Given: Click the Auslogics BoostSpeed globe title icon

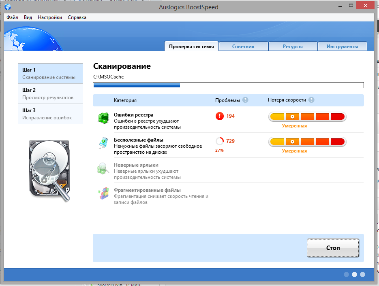Looking at the screenshot, I should [8, 7].
